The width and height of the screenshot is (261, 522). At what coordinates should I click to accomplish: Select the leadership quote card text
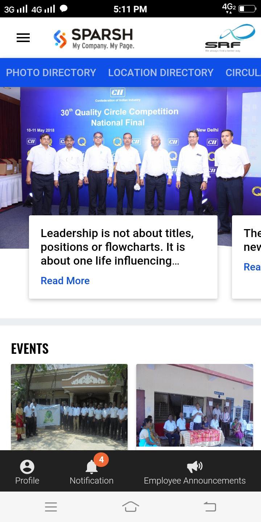tap(117, 247)
